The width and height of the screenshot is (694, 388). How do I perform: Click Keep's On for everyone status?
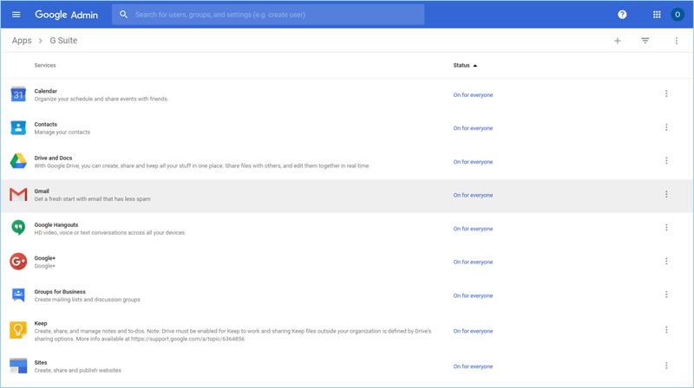coord(473,331)
